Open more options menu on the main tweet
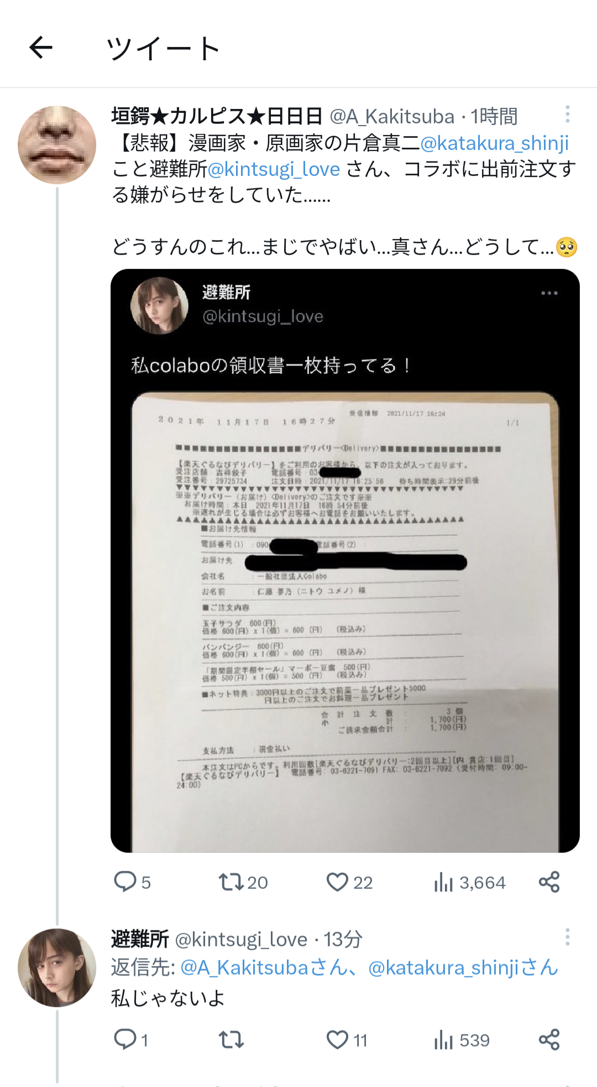The image size is (597, 1087). click(x=567, y=115)
